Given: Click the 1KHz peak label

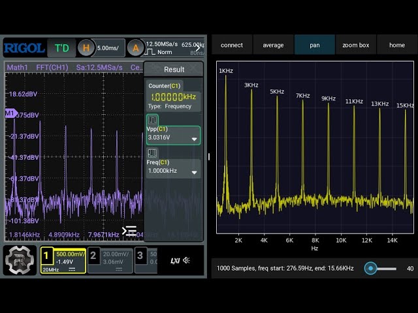Looking at the screenshot, I should pos(226,71).
